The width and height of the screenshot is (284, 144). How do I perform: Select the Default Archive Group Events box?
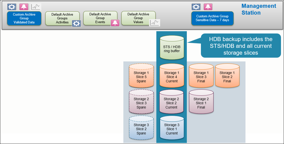point(98,18)
